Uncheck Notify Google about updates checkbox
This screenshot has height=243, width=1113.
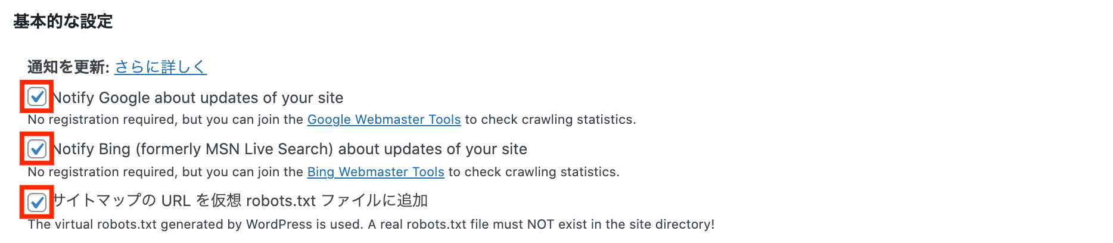click(x=37, y=96)
